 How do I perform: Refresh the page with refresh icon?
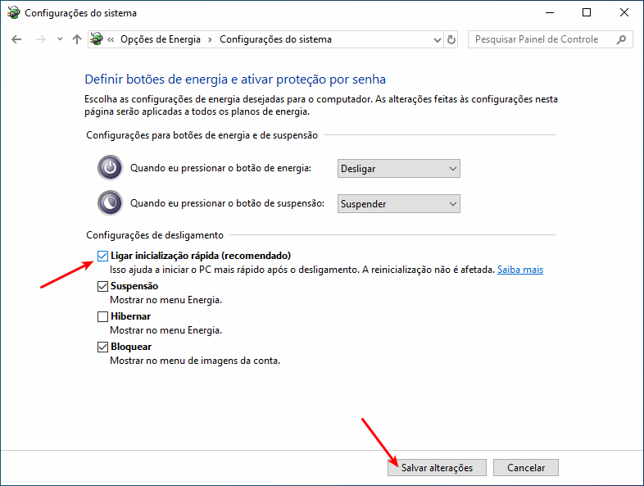pyautogui.click(x=451, y=40)
